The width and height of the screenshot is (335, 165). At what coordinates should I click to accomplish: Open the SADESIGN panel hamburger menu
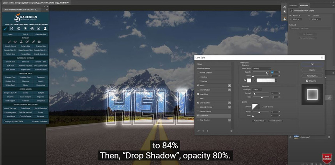[x=47, y=10]
